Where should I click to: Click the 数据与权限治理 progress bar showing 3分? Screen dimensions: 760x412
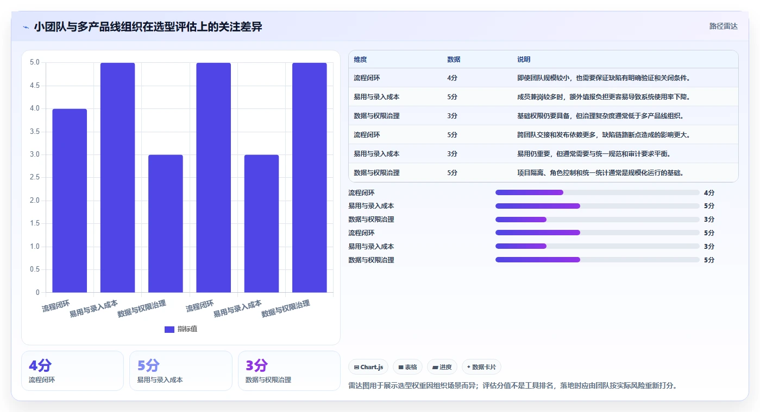(598, 220)
